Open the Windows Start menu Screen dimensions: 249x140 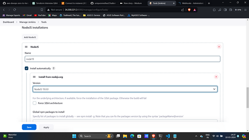click(x=74, y=136)
